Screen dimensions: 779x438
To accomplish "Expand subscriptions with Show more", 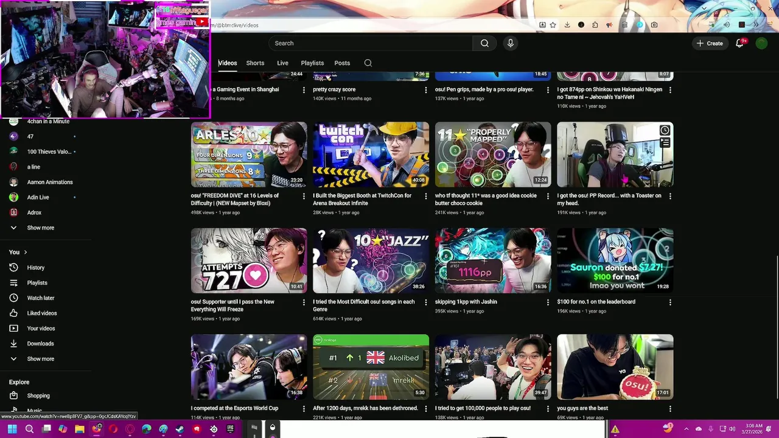I will pyautogui.click(x=40, y=228).
